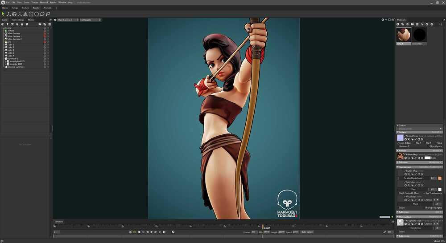The image size is (446, 243).
Task: Pop out the viewport window
Action: tap(393, 20)
